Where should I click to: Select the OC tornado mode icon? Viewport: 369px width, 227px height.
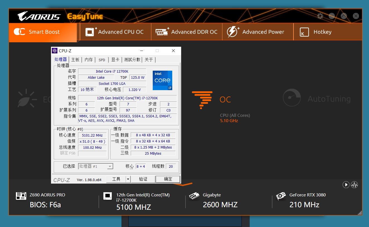(202, 100)
